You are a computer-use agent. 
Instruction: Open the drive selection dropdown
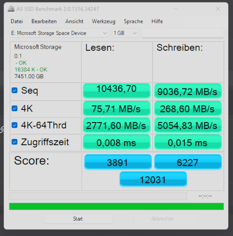[59, 33]
